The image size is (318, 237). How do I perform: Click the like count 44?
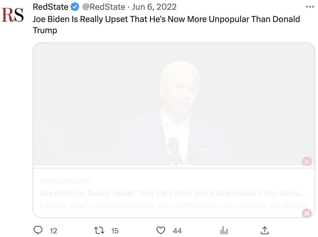point(177,231)
